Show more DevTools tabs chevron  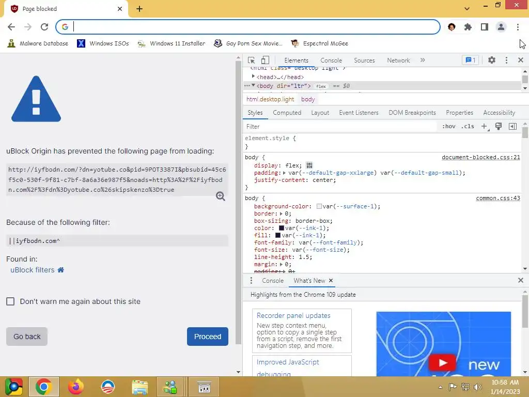(423, 60)
